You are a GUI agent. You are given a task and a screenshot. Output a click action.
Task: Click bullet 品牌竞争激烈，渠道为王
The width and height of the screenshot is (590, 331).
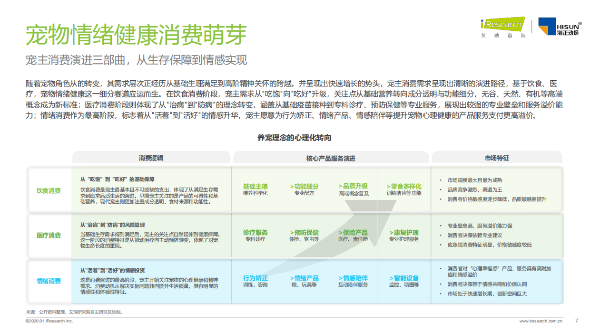pos(474,190)
